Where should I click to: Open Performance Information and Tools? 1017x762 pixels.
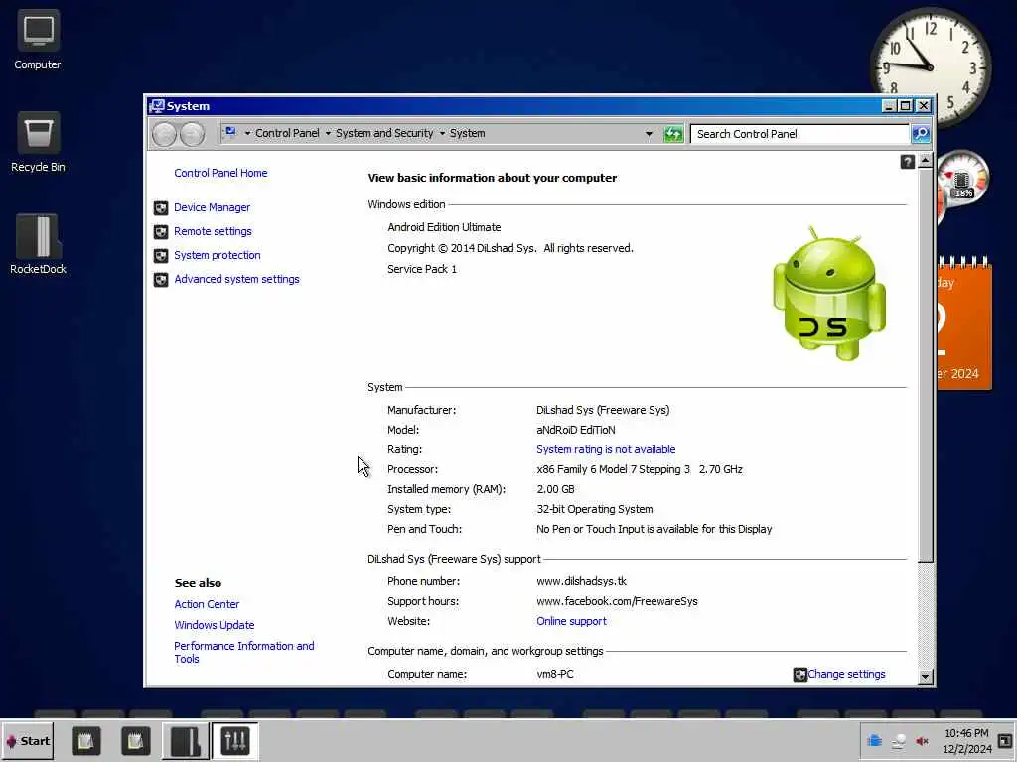(244, 652)
